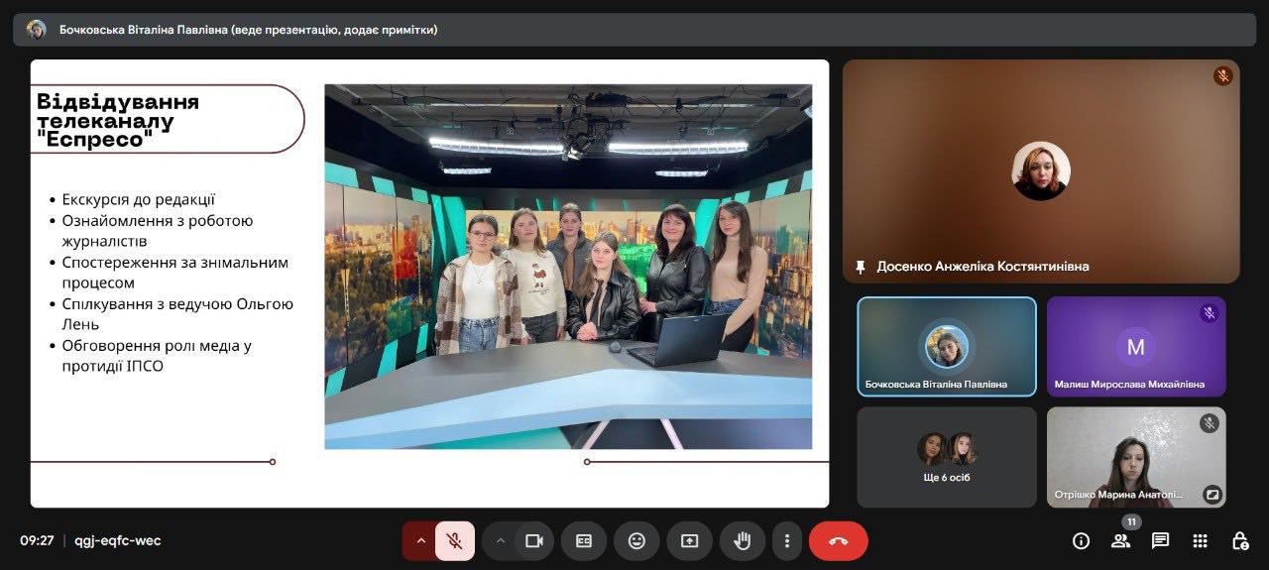Show the participants list
The width and height of the screenshot is (1269, 570).
click(1121, 541)
